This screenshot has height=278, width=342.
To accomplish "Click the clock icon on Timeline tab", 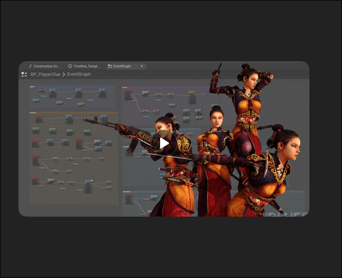I will [70, 66].
